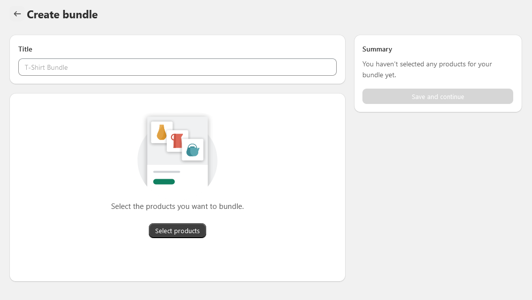The width and height of the screenshot is (532, 300).
Task: Click the Create bundle page heading
Action: [63, 14]
